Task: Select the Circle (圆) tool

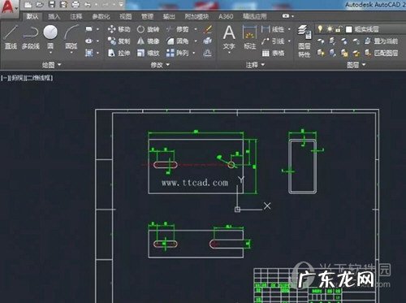Action: coord(50,37)
